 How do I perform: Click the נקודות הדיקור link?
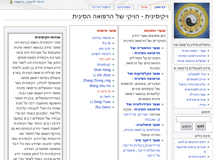click(133, 145)
